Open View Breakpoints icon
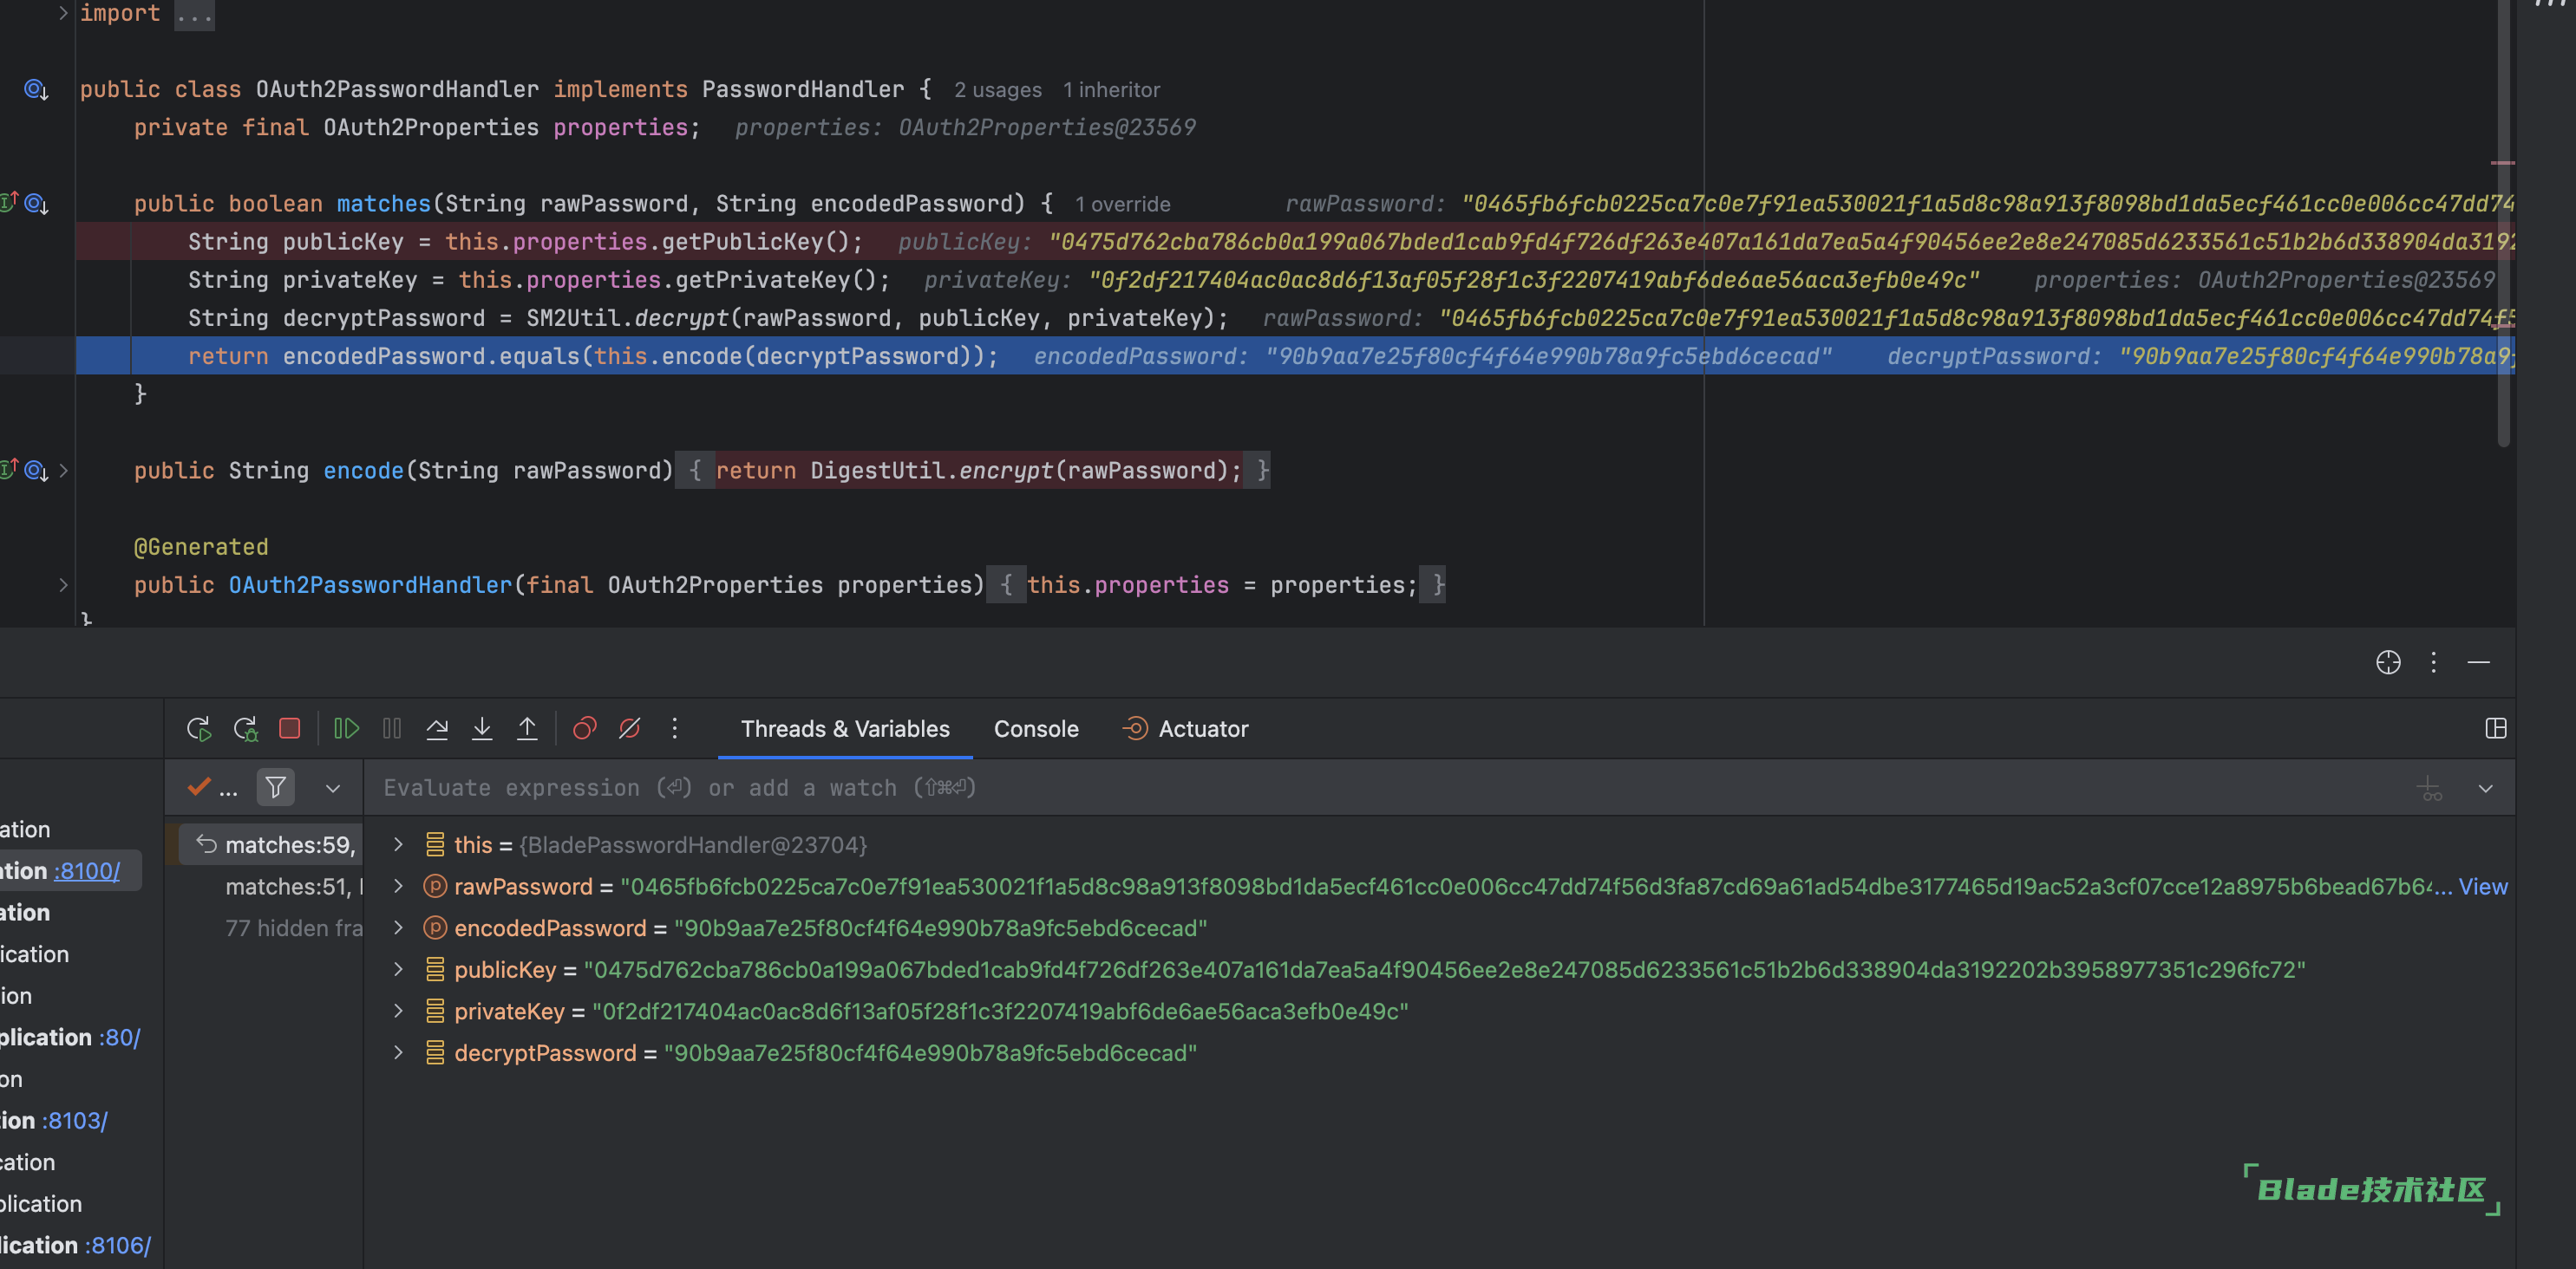The height and width of the screenshot is (1269, 2576). [585, 728]
